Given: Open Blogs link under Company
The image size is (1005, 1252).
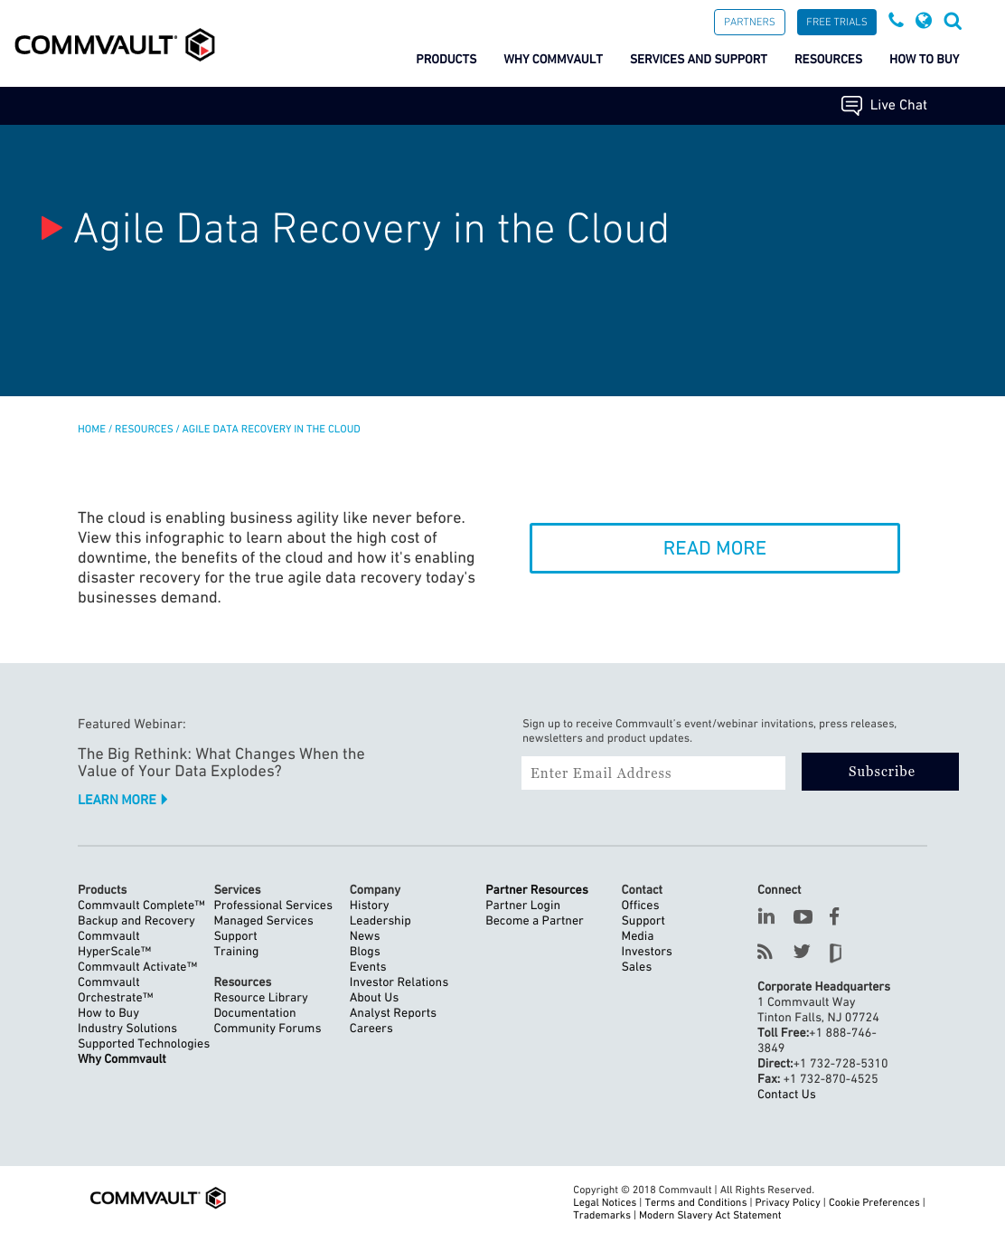Looking at the screenshot, I should click(365, 952).
